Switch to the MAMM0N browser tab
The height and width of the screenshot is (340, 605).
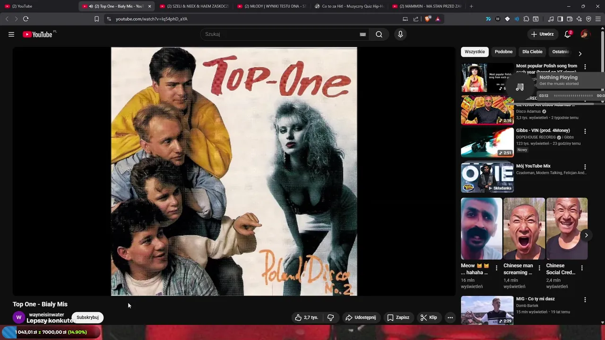pos(427,6)
